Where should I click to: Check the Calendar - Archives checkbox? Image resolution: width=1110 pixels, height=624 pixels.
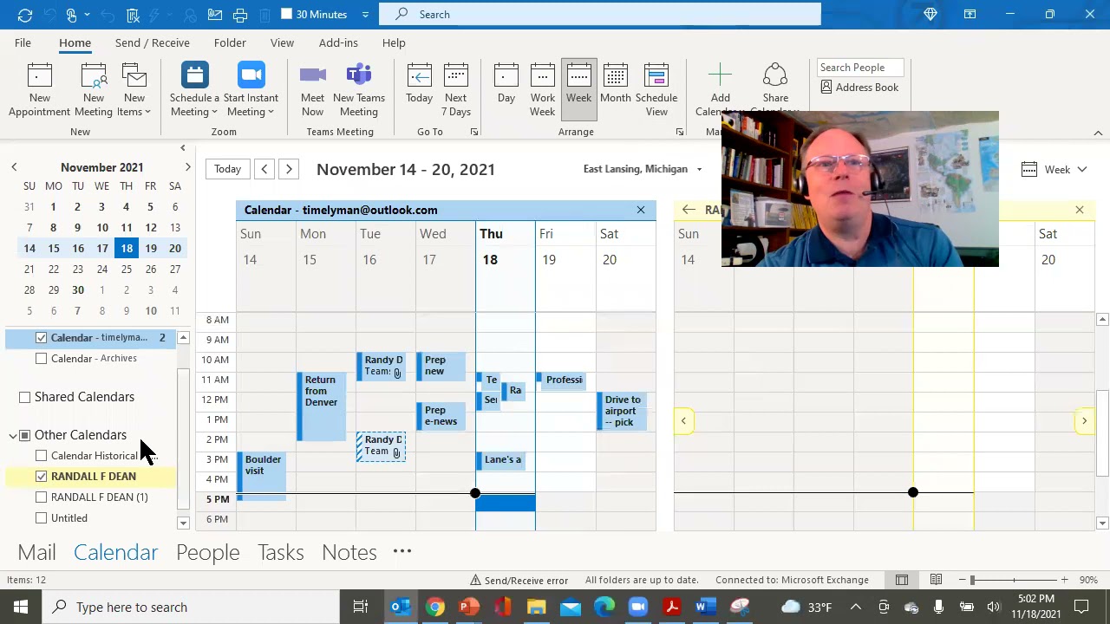point(42,358)
